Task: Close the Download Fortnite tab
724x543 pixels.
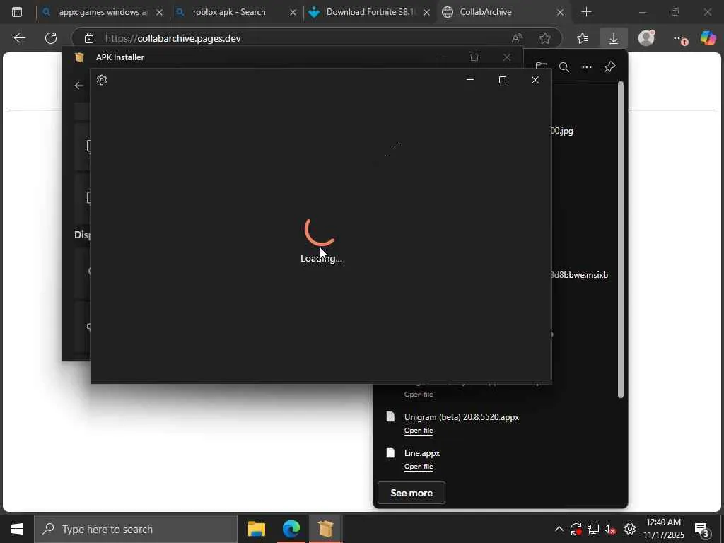Action: click(426, 13)
